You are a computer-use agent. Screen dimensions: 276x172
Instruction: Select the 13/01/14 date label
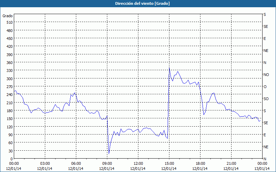point(262,169)
